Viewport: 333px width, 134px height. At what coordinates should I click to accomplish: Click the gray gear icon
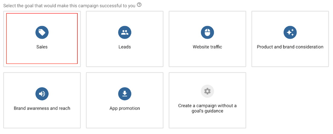[208, 91]
